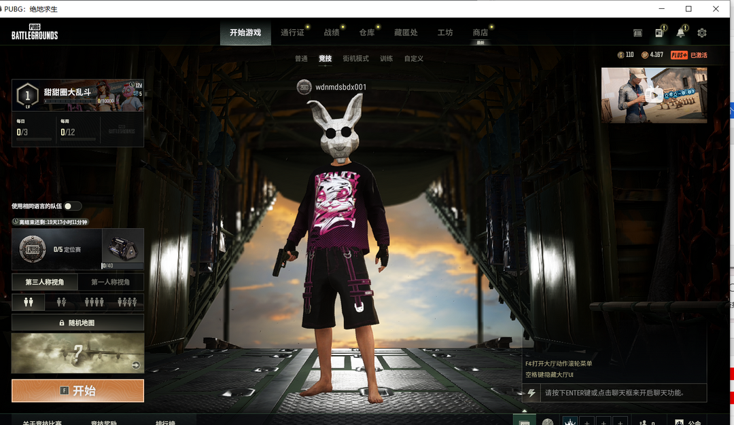
Task: Toggle 使用相同语言的队伍 switch
Action: click(73, 206)
